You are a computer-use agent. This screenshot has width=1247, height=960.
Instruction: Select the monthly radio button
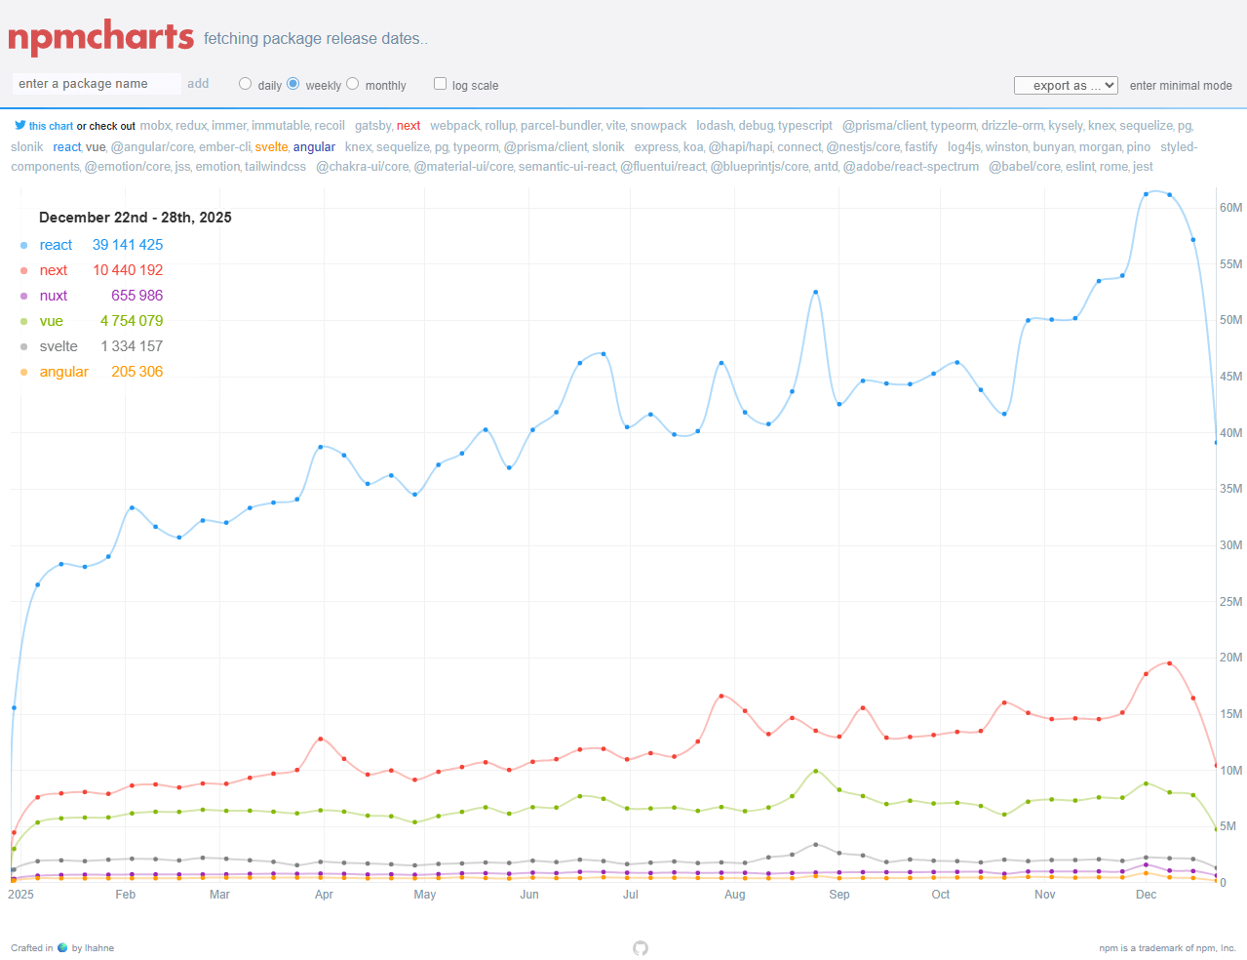coord(353,84)
